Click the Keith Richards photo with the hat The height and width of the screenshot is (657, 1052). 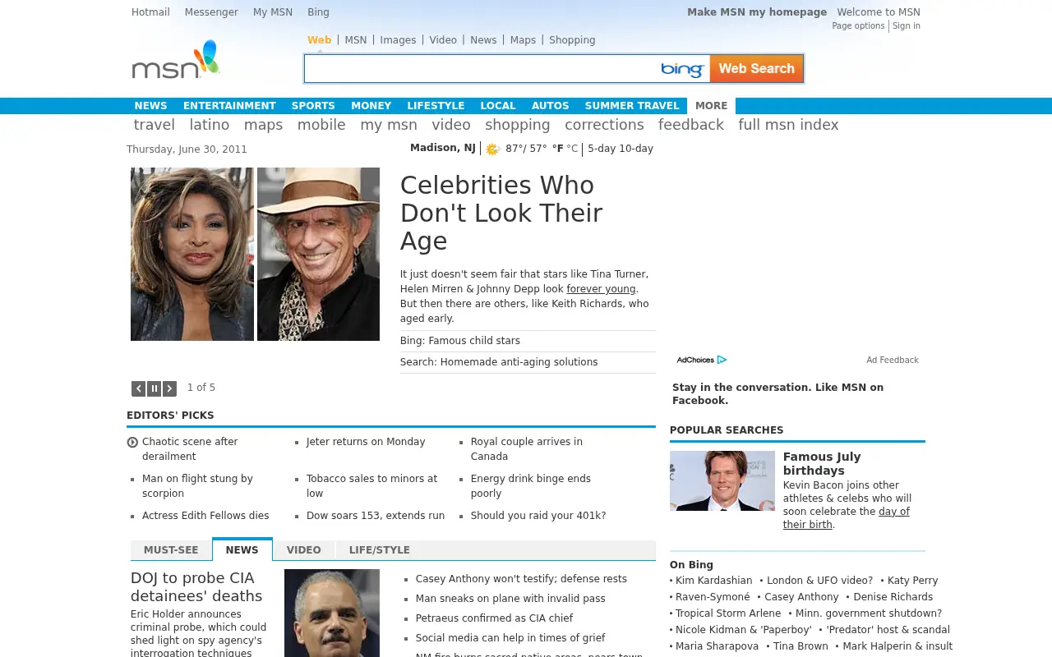[318, 254]
